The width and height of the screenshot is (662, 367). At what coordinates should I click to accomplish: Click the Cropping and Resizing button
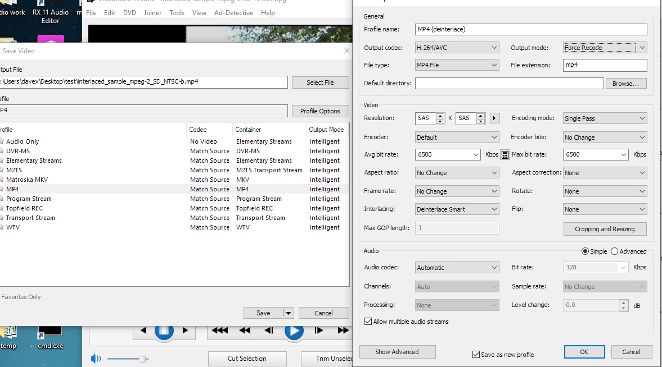[605, 229]
